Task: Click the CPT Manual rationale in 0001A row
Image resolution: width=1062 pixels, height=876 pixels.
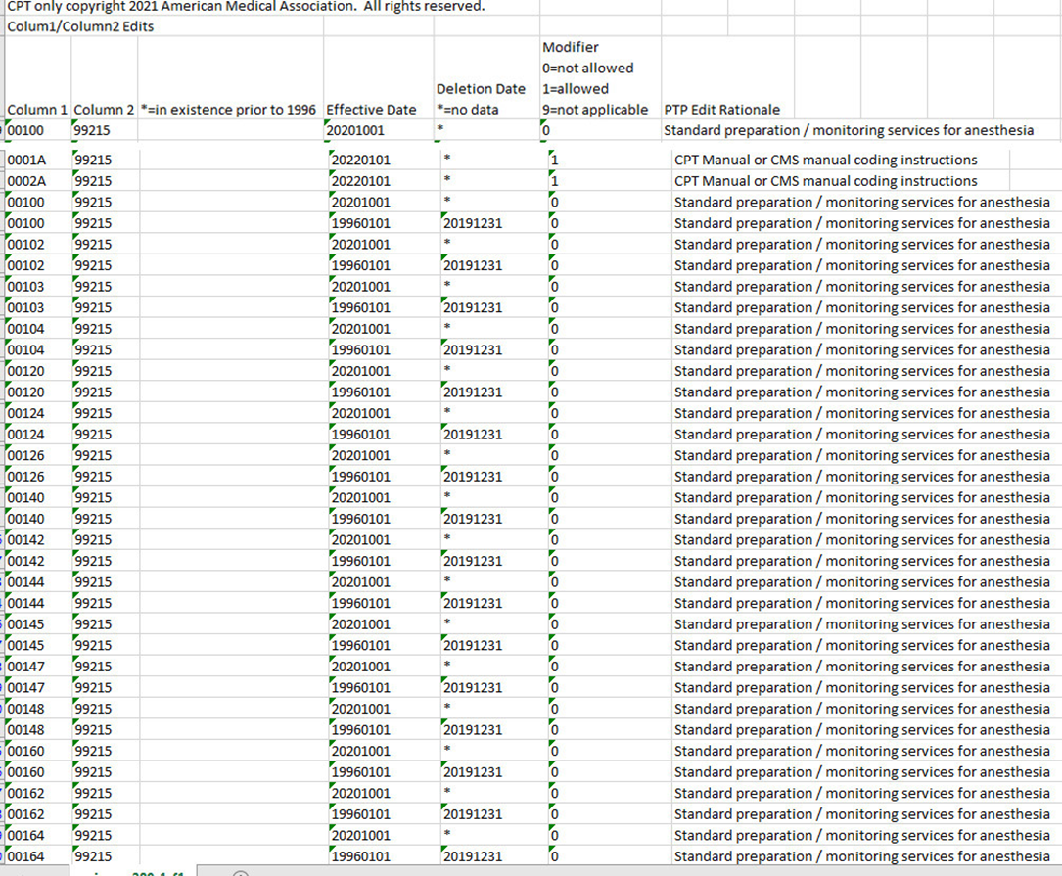Action: 825,160
